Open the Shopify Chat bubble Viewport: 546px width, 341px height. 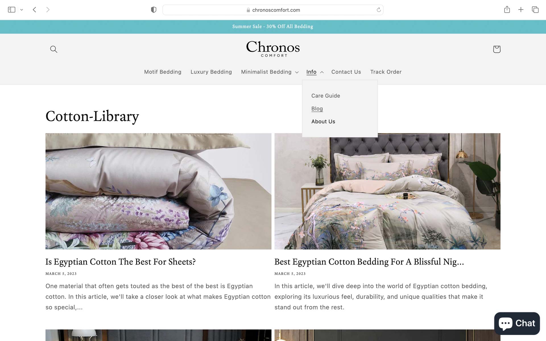517,323
